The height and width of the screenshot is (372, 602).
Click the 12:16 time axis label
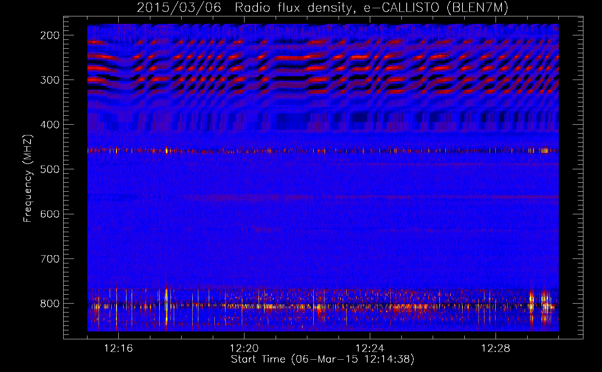(x=118, y=349)
